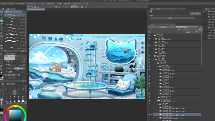The height and width of the screenshot is (121, 215).
Task: Choose the サインペン sub tool
Action: point(15,42)
